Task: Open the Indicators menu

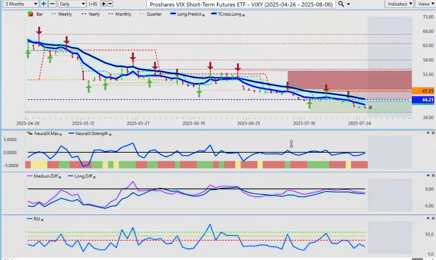Action: pos(399,4)
